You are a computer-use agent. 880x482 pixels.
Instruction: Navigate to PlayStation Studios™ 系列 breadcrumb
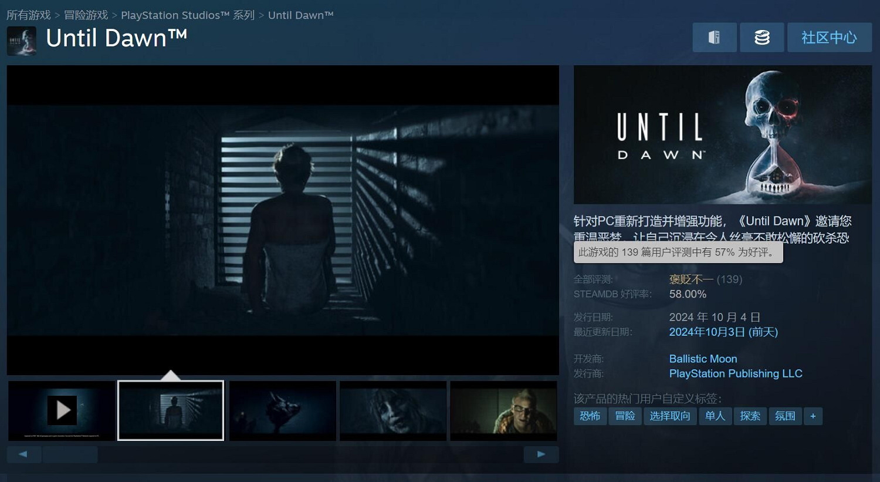click(187, 15)
